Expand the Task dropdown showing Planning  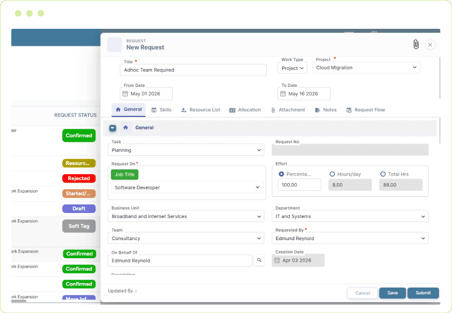coord(186,150)
